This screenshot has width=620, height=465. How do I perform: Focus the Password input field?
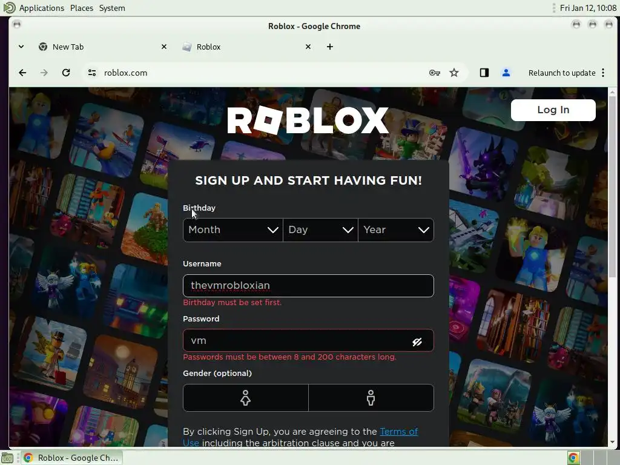click(x=308, y=340)
